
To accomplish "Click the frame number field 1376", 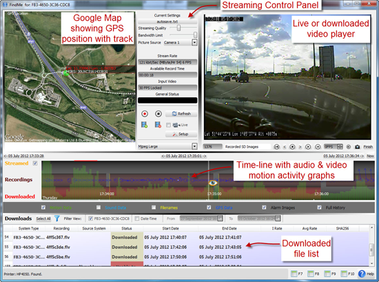I will [x=213, y=147].
